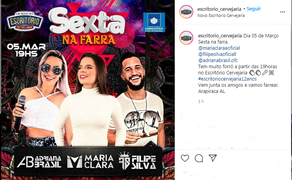Open comments with the speech bubble icon
The height and width of the screenshot is (180, 292).
click(x=199, y=158)
